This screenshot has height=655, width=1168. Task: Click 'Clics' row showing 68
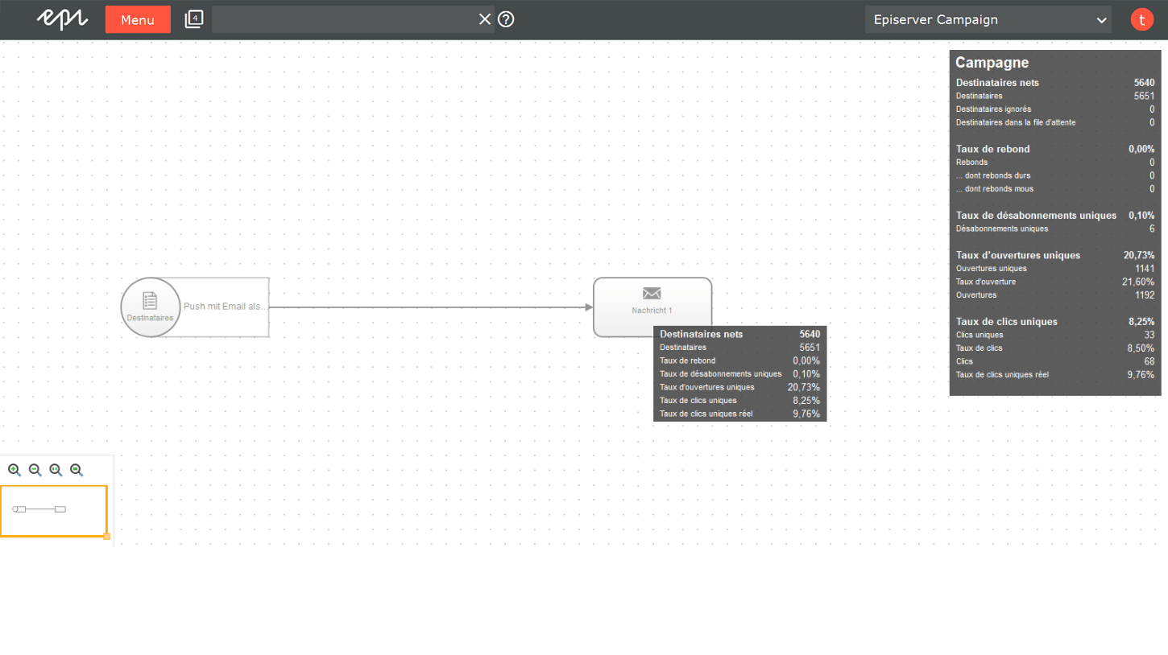(1055, 361)
